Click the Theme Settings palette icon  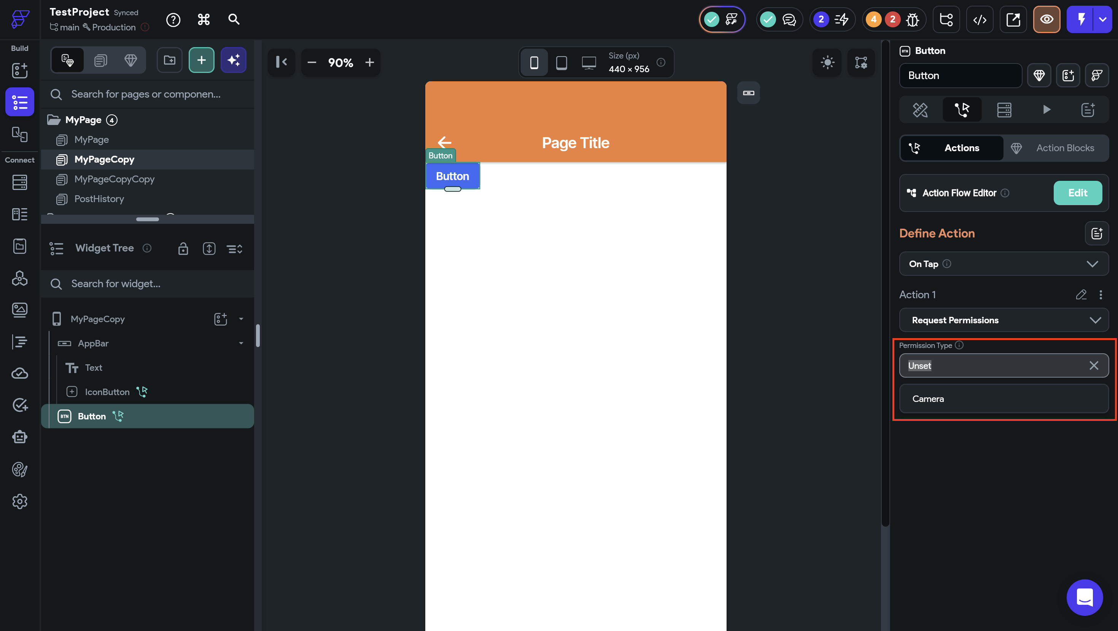pyautogui.click(x=19, y=469)
